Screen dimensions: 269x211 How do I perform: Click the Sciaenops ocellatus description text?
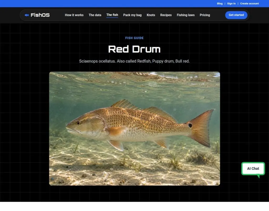134,61
